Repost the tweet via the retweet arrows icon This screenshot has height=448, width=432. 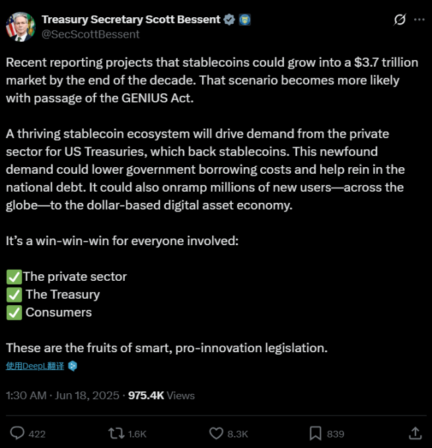116,433
